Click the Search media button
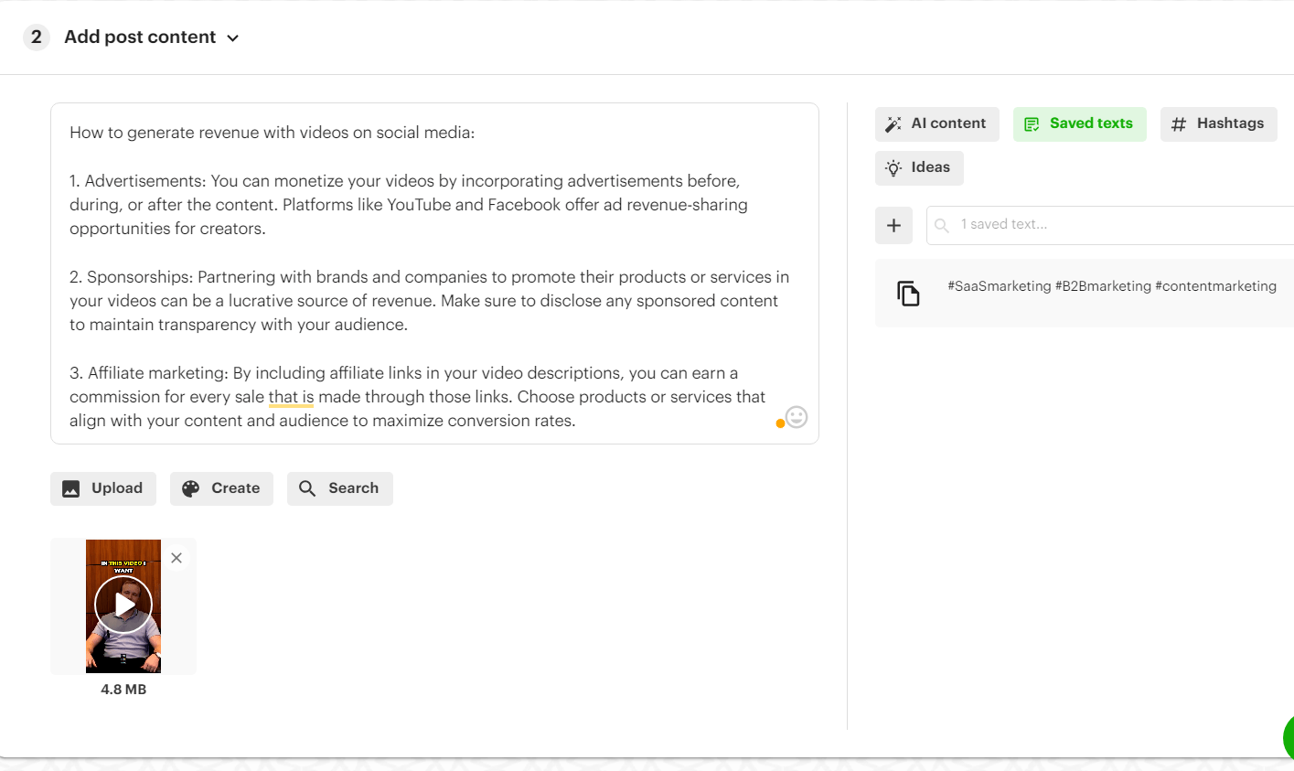This screenshot has width=1294, height=771. (x=340, y=488)
